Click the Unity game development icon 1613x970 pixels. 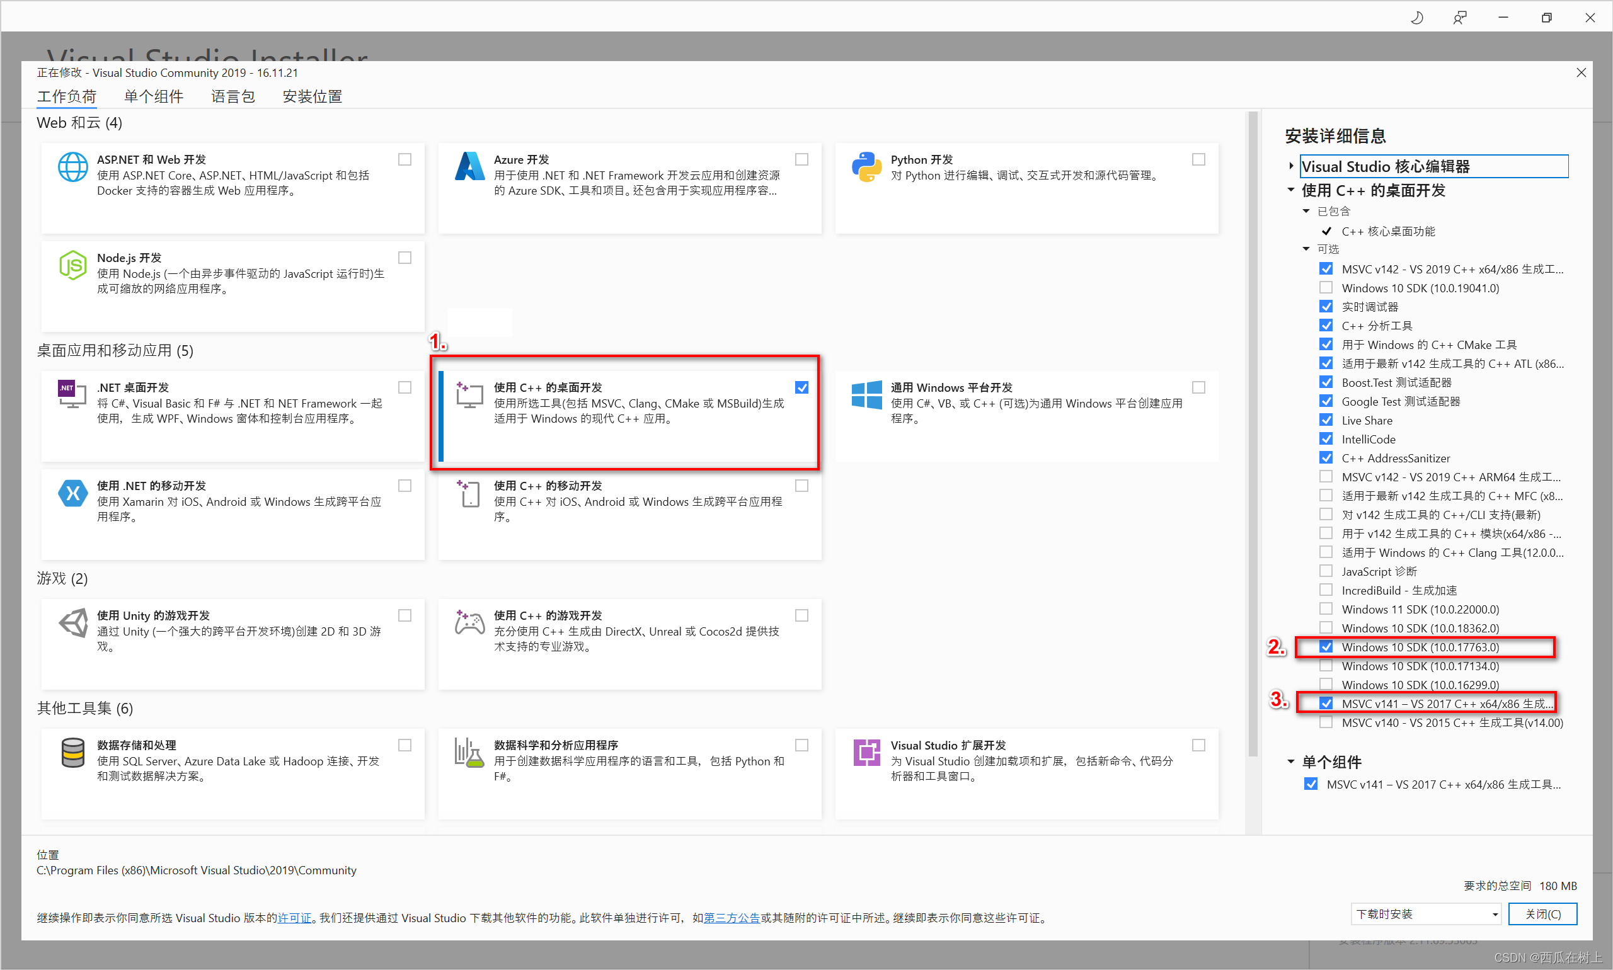(74, 623)
